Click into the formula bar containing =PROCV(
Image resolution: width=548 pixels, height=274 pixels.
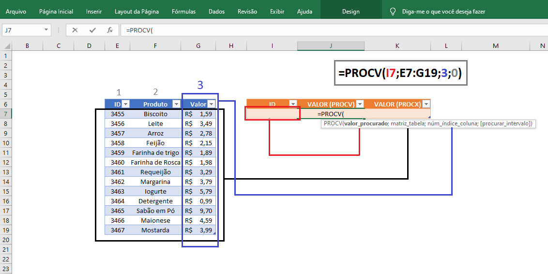pyautogui.click(x=334, y=30)
